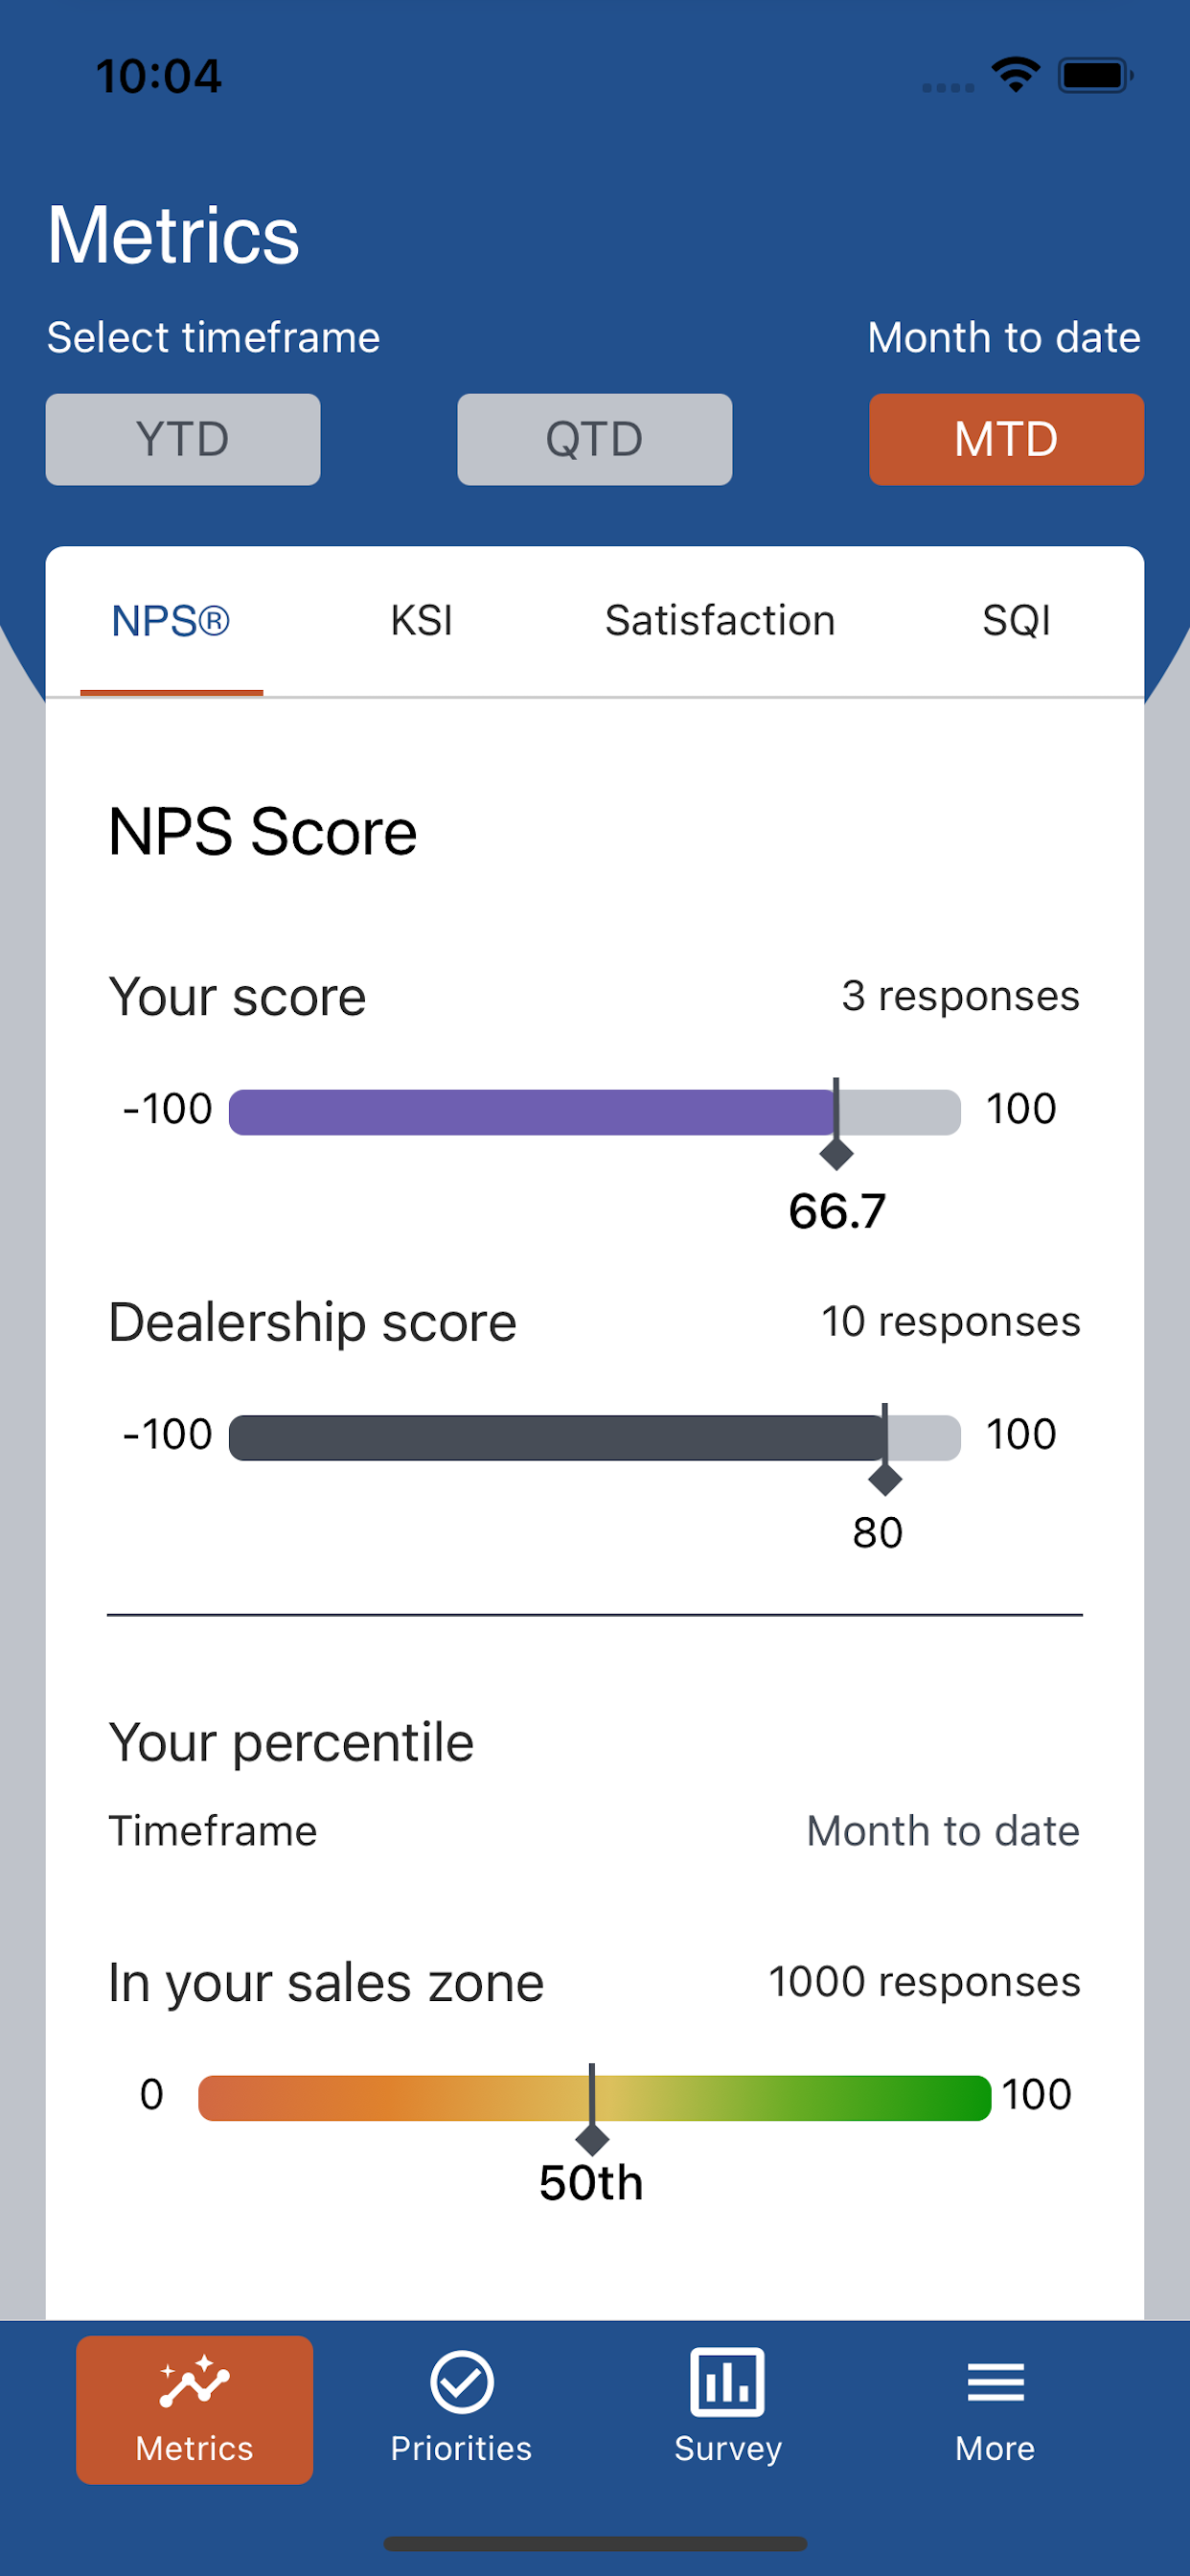Tap the More hamburger menu icon
This screenshot has height=2576, width=1190.
[x=995, y=2382]
